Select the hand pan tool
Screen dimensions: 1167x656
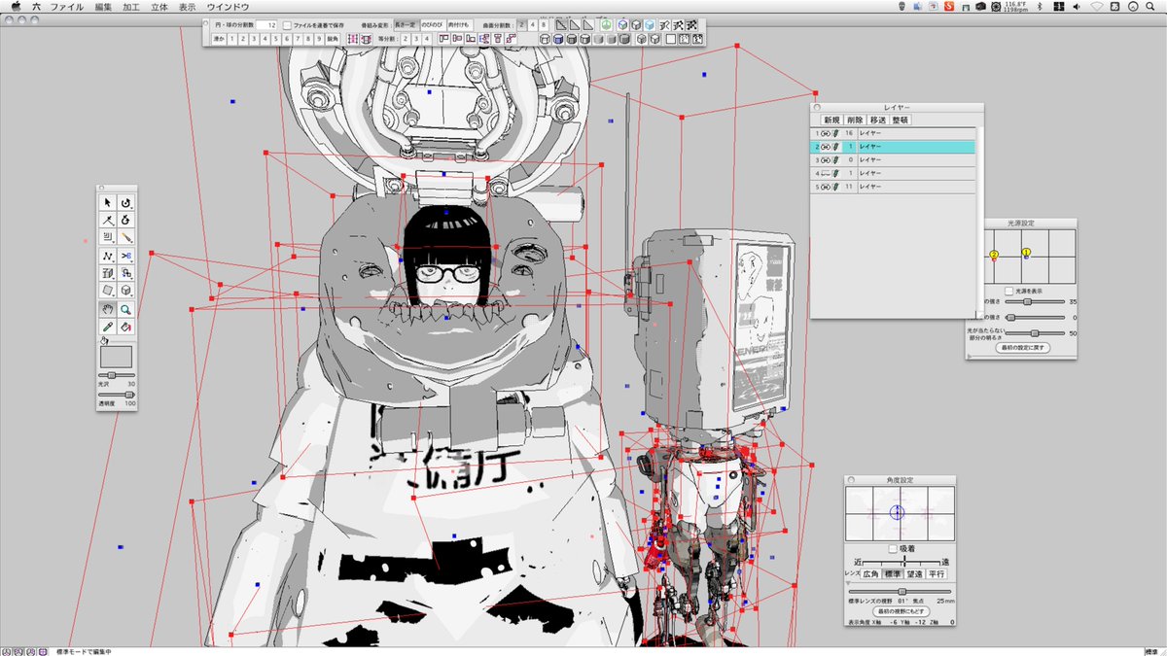click(x=107, y=308)
